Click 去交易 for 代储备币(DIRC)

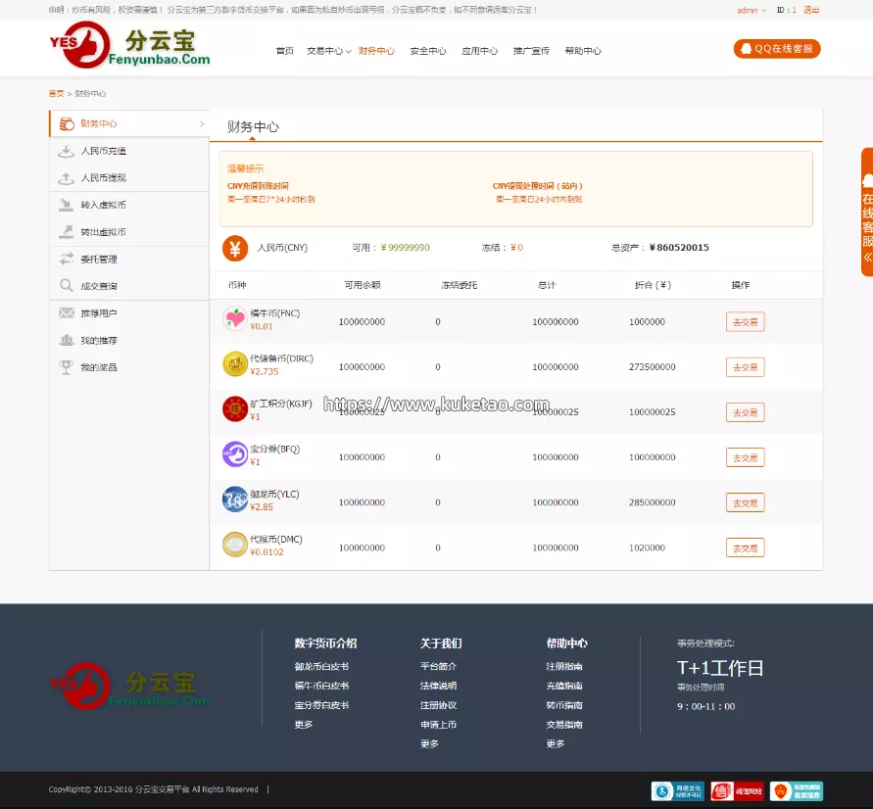coord(745,367)
